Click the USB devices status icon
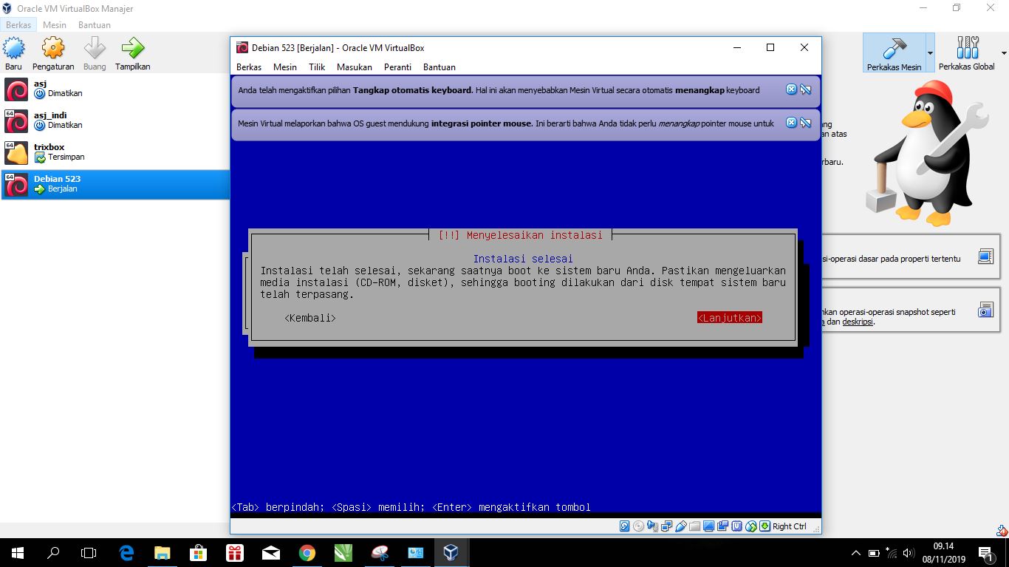This screenshot has height=567, width=1009. (681, 526)
